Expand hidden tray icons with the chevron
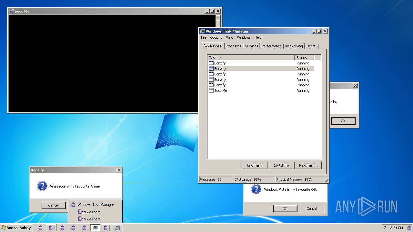 pos(385,227)
